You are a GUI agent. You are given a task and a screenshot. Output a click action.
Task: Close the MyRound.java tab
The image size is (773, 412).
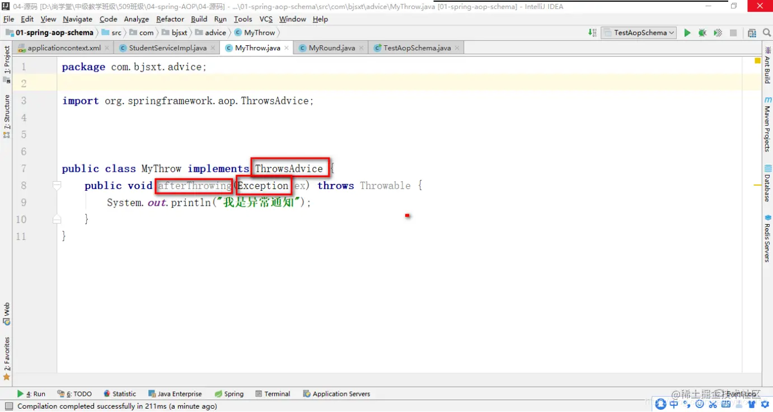point(362,48)
